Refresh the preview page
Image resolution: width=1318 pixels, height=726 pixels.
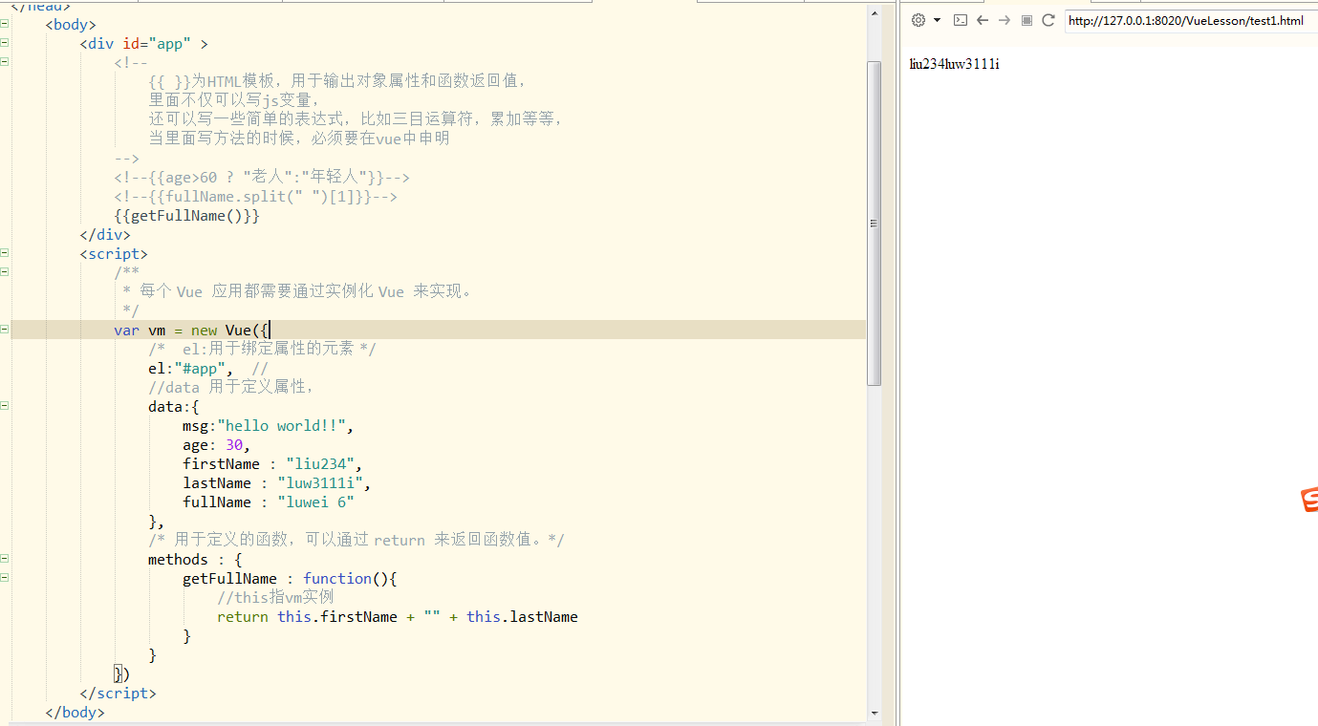coord(1048,20)
